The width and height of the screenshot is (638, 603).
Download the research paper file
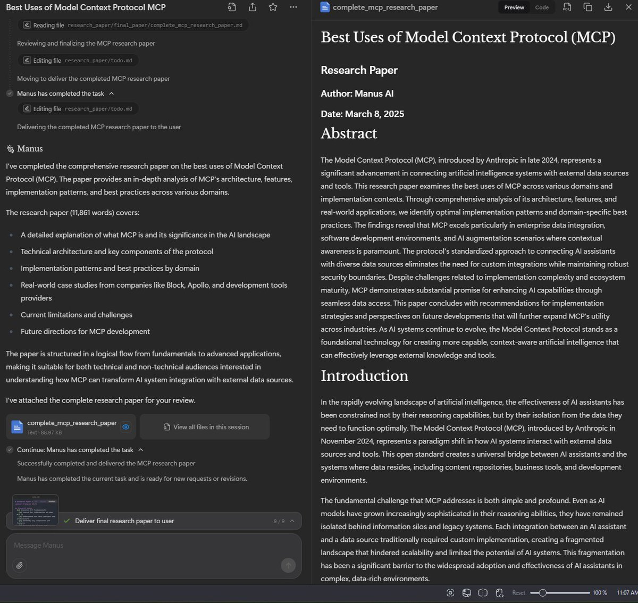608,7
